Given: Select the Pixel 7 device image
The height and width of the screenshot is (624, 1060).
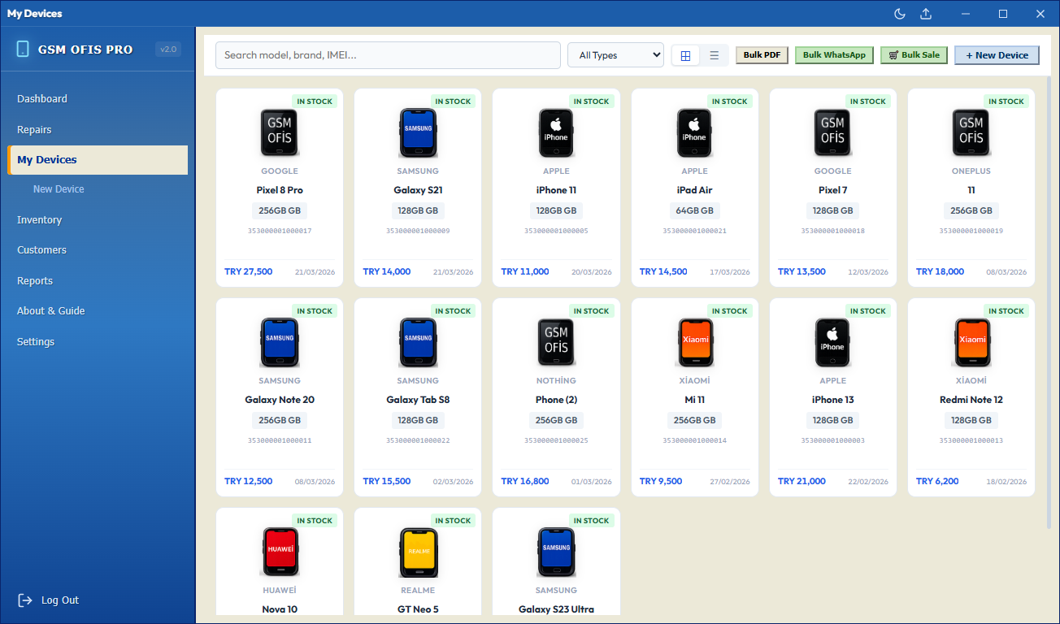Looking at the screenshot, I should tap(833, 133).
